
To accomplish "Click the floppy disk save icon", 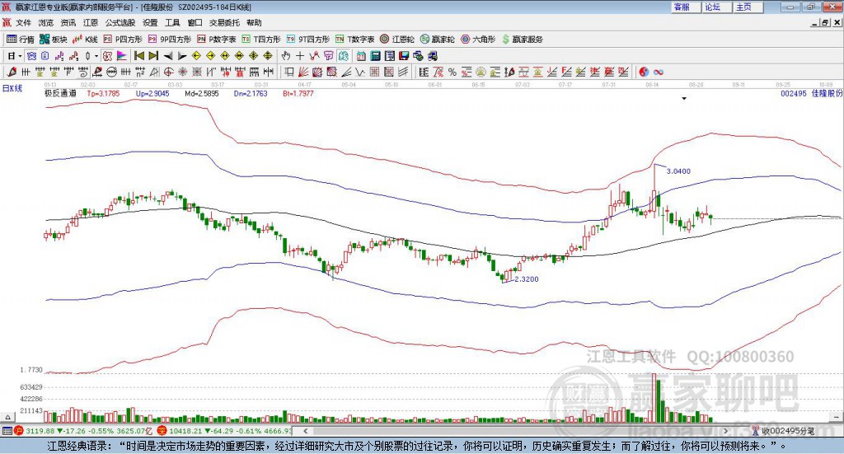I will pyautogui.click(x=404, y=56).
